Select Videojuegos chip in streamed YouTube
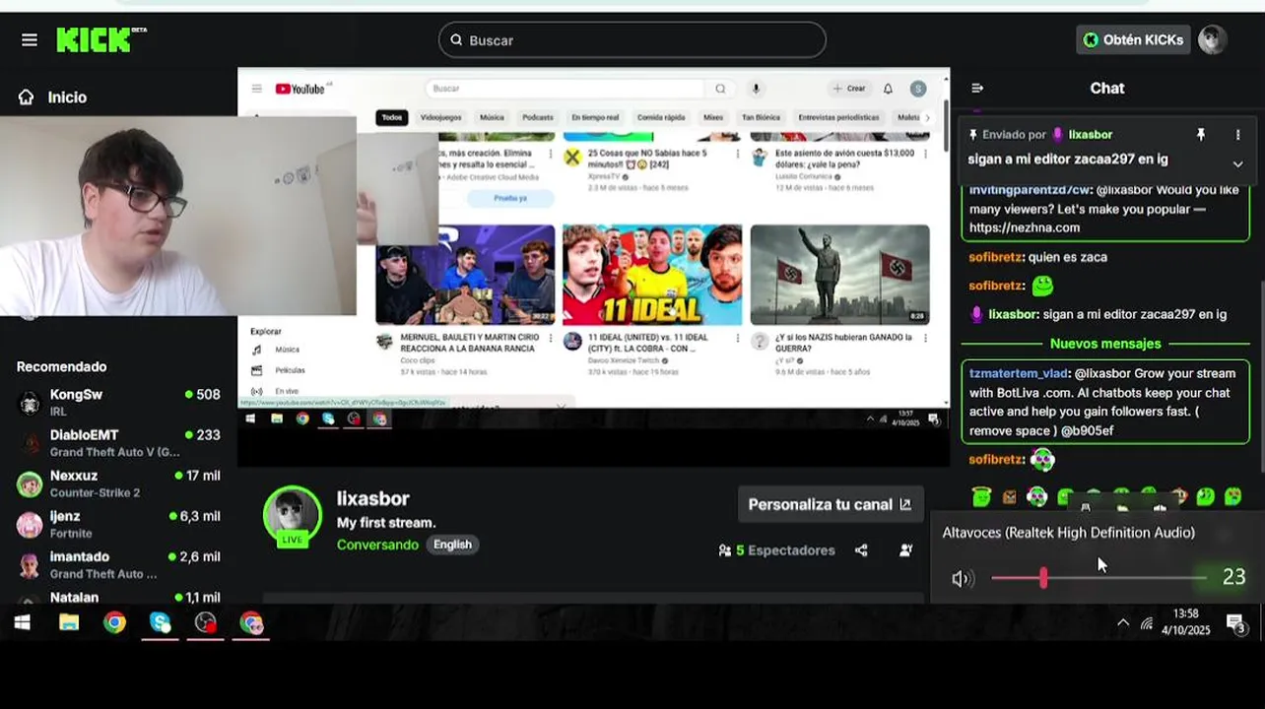The height and width of the screenshot is (709, 1265). pyautogui.click(x=440, y=117)
